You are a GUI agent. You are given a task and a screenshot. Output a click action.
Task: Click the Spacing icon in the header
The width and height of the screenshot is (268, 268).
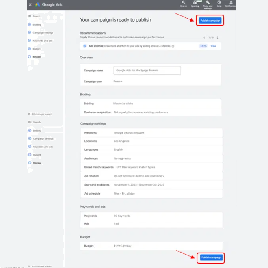[195, 3]
